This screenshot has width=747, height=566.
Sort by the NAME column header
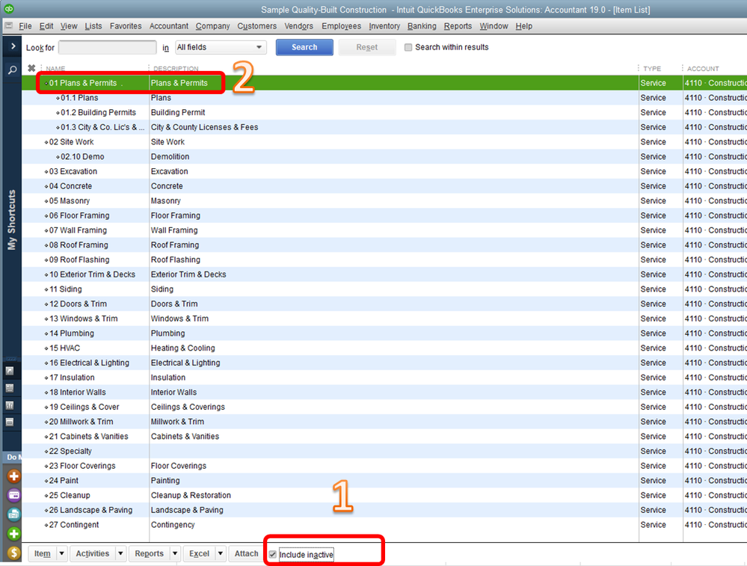(x=55, y=69)
